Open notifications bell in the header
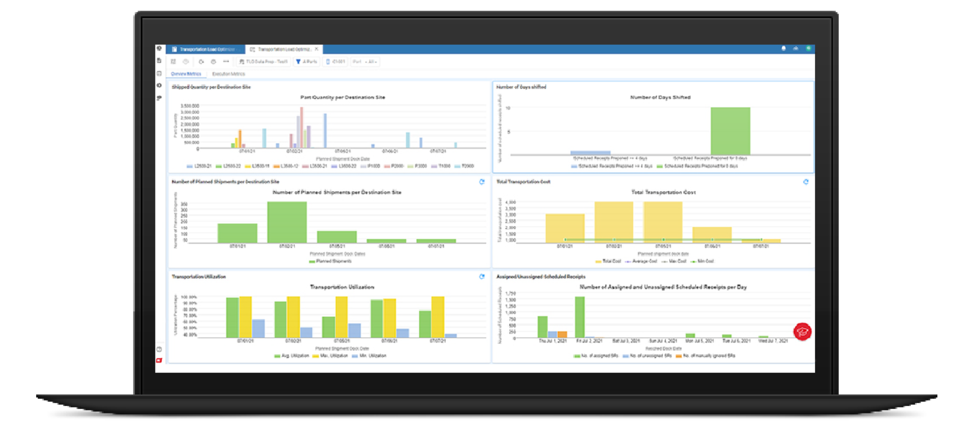Image resolution: width=966 pixels, height=425 pixels. coord(783,49)
